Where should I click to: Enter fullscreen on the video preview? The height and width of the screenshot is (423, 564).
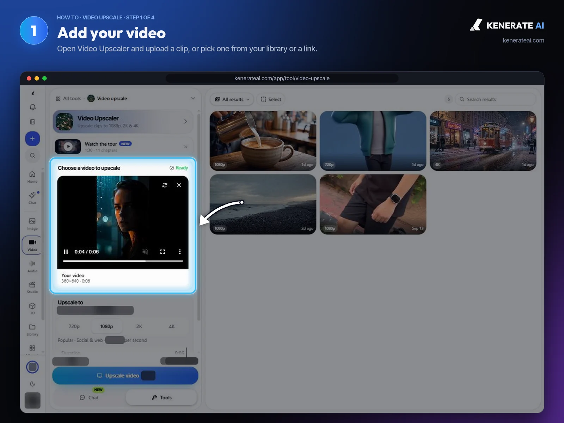coord(163,252)
